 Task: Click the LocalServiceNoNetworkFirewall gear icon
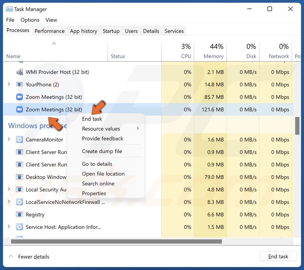pos(19,202)
